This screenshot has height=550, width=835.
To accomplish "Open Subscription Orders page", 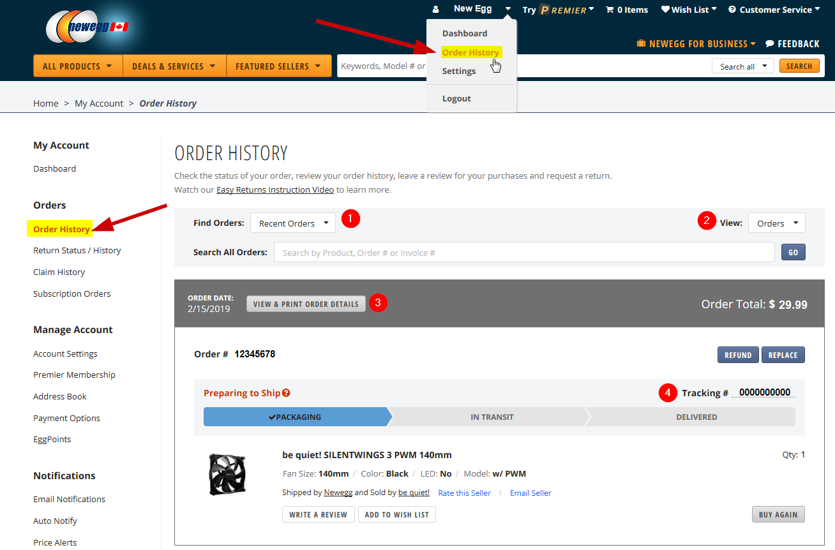I will [x=72, y=294].
